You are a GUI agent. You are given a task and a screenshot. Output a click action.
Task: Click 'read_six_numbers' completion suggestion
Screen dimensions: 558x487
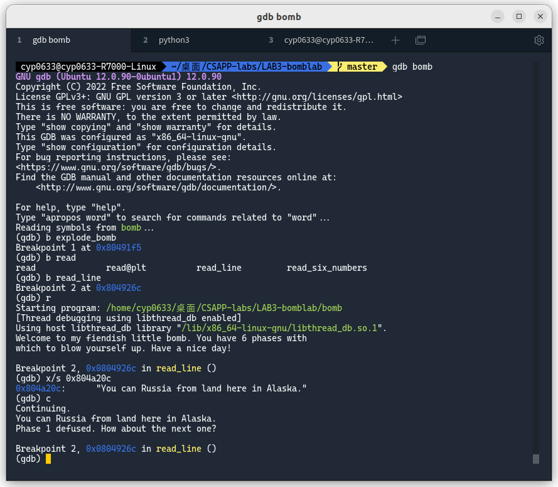(x=326, y=268)
